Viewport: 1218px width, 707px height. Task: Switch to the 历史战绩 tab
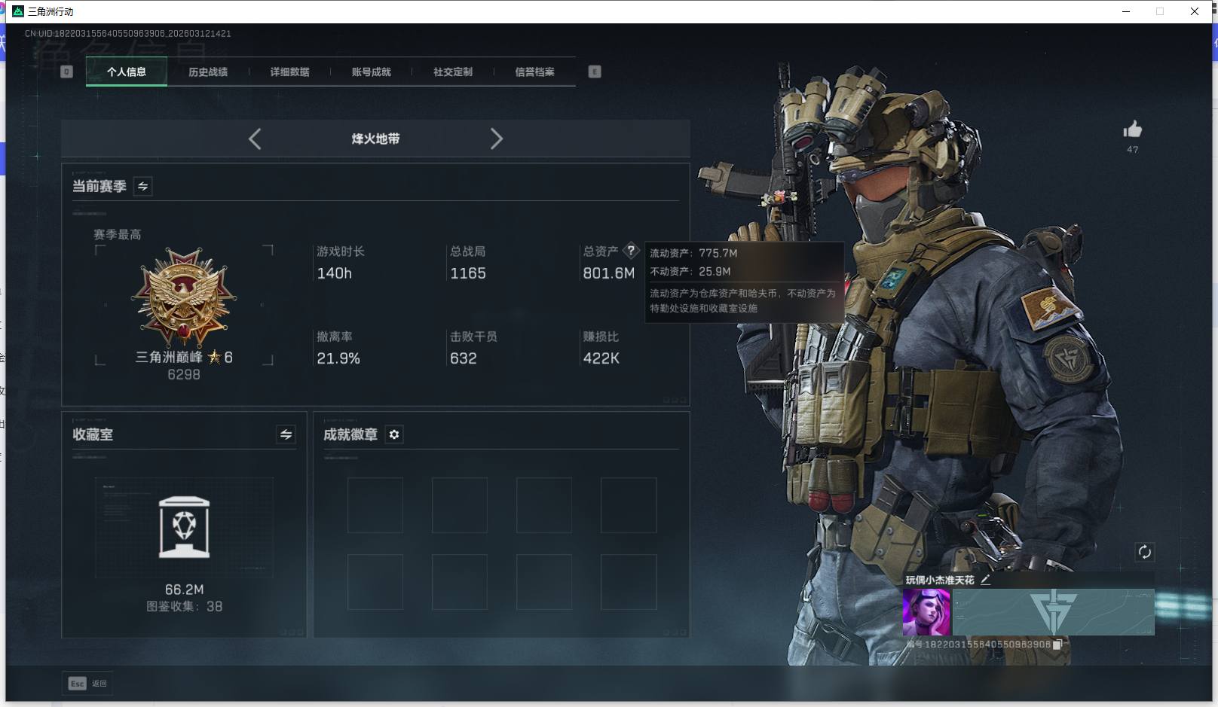209,72
